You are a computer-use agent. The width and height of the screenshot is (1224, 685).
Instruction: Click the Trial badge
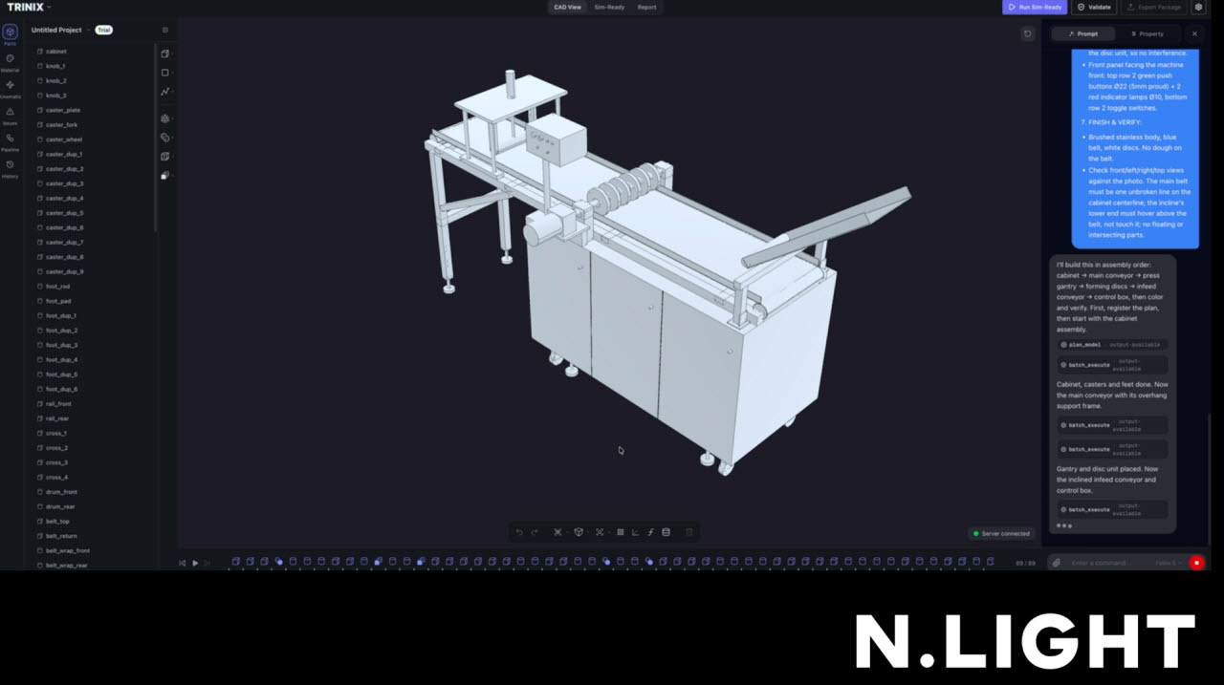coord(103,30)
